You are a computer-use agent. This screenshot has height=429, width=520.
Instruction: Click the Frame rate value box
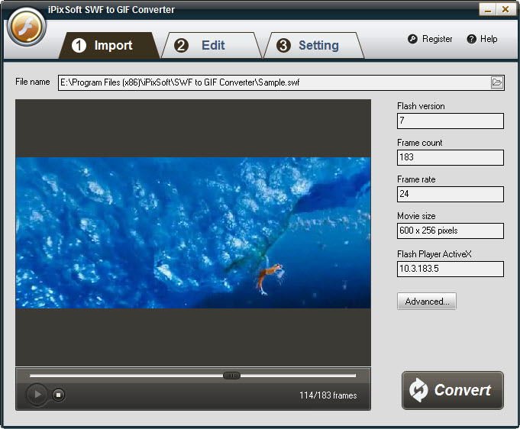coord(450,194)
